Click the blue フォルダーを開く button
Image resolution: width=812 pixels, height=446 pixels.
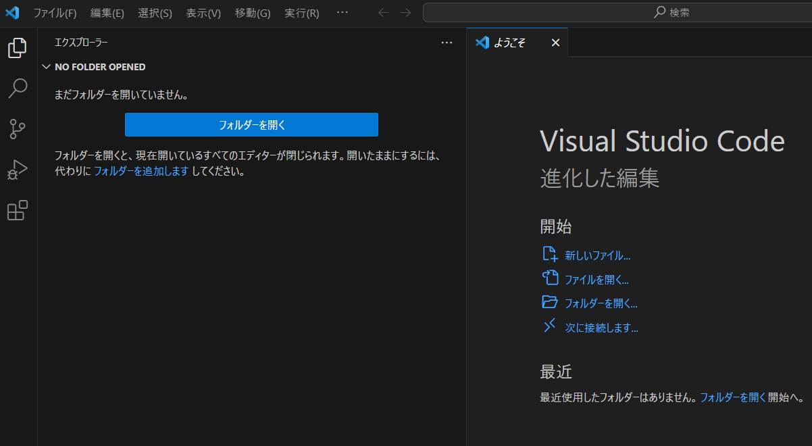[x=251, y=124]
